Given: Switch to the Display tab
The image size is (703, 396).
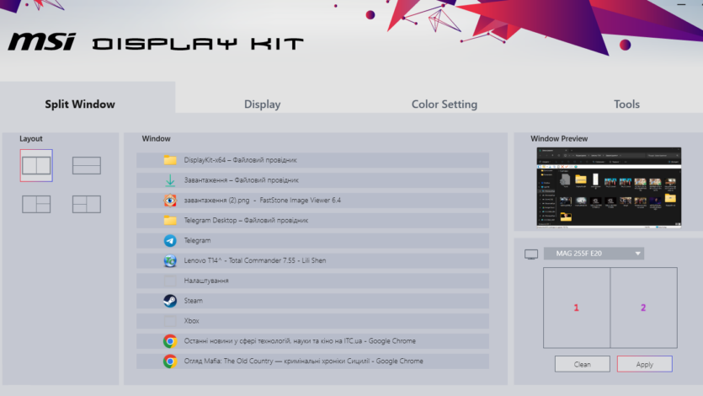Looking at the screenshot, I should [x=263, y=104].
